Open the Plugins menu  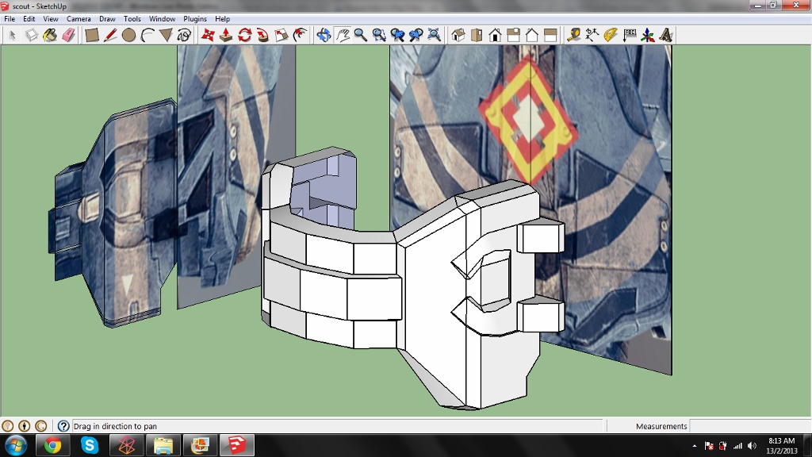pos(195,19)
